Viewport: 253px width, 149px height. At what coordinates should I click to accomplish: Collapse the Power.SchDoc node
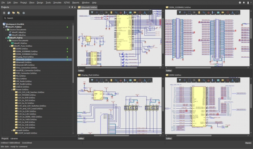point(12,89)
